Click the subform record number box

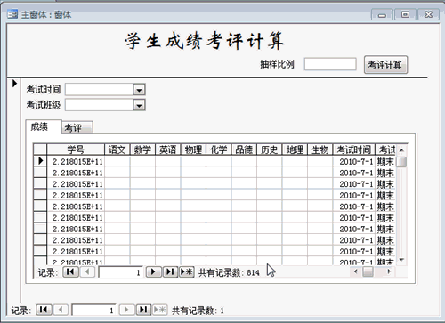[120, 272]
